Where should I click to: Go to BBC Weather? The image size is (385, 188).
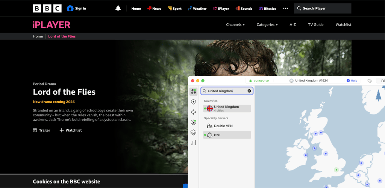pos(197,9)
